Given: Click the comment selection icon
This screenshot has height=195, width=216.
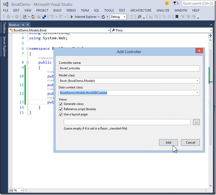Looking at the screenshot, I should [164, 17].
